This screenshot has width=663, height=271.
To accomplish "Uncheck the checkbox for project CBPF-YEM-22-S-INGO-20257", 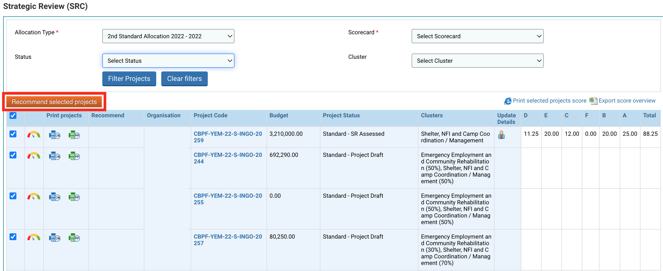I will (x=13, y=237).
